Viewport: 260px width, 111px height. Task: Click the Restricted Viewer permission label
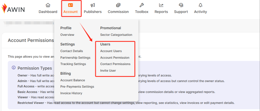pos(31,103)
